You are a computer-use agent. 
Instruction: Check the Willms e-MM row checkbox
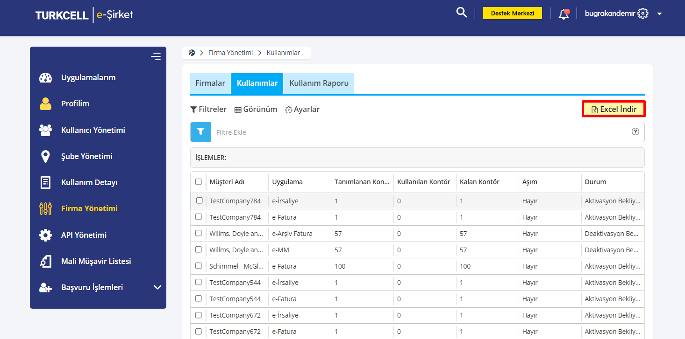pos(199,249)
